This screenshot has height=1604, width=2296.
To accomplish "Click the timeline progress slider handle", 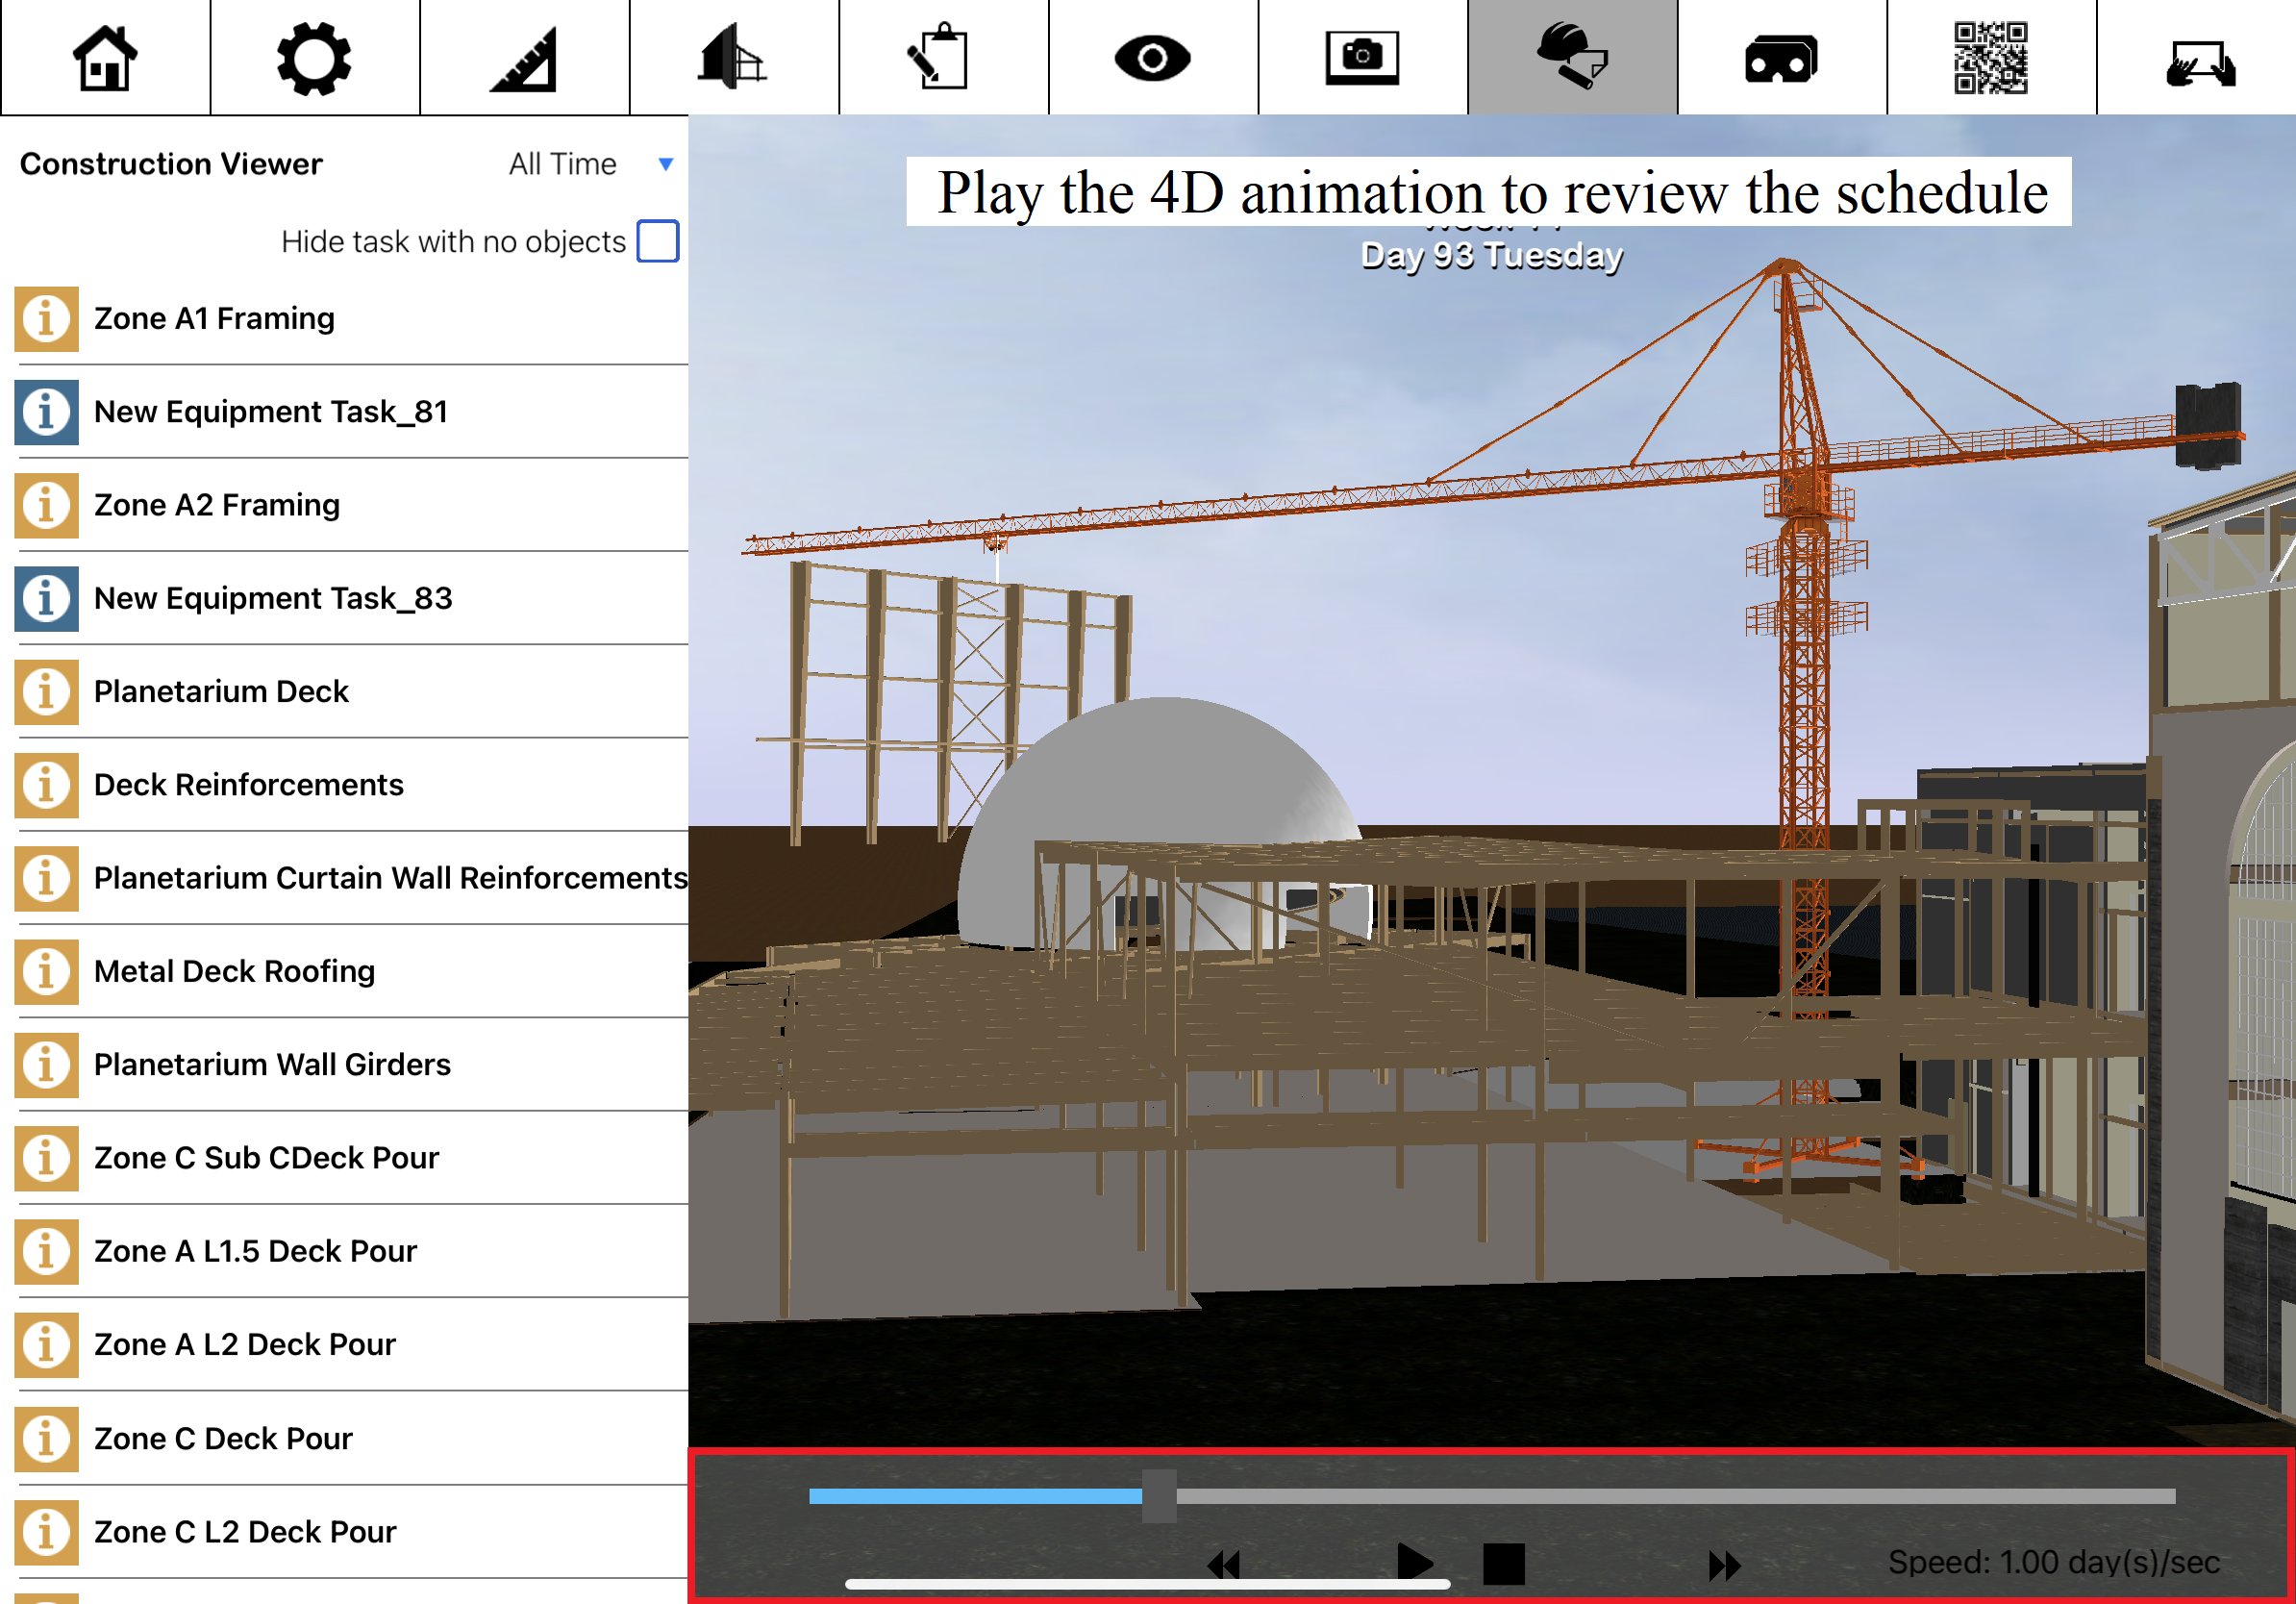I will pos(1159,1496).
